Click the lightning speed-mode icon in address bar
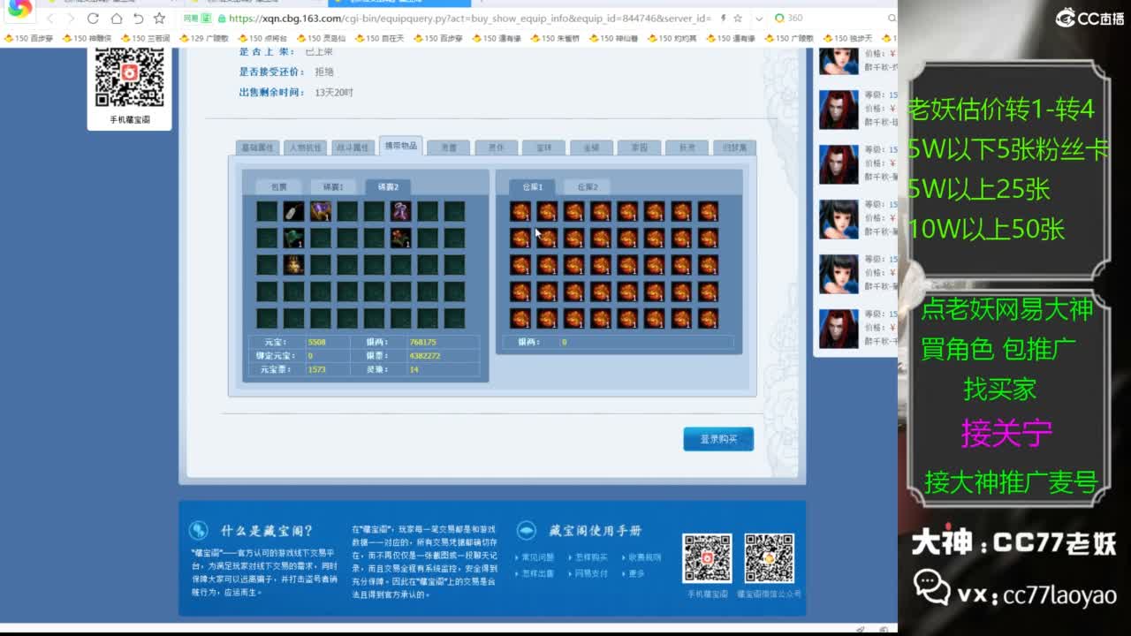Screen dimensions: 1131x636 point(724,18)
